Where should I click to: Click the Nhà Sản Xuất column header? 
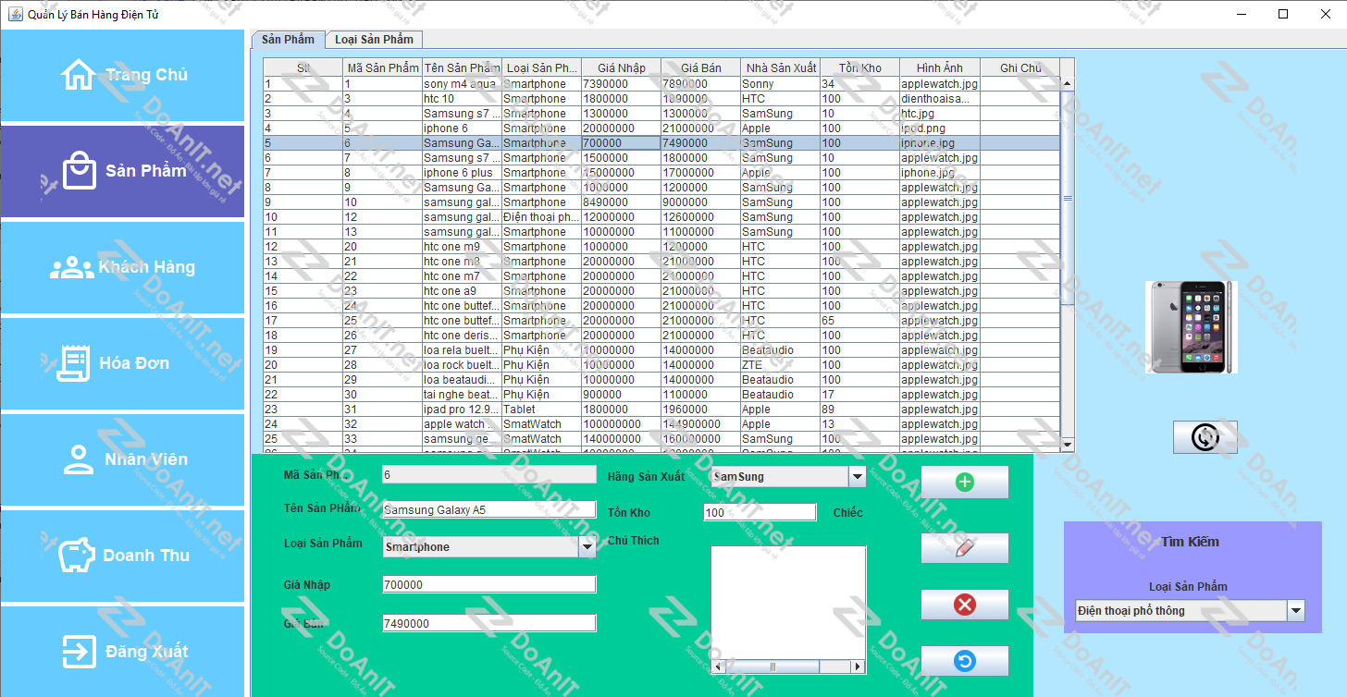coord(780,68)
